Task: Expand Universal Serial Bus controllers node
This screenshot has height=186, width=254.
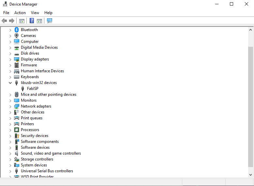Action: coord(10,171)
